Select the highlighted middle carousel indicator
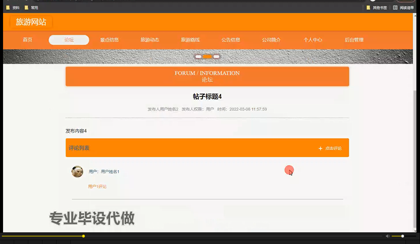This screenshot has height=244, width=420. tap(207, 57)
